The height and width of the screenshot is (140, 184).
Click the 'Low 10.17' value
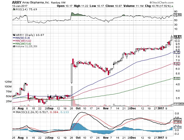[97, 6]
